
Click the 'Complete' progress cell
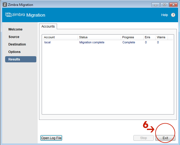(129, 42)
